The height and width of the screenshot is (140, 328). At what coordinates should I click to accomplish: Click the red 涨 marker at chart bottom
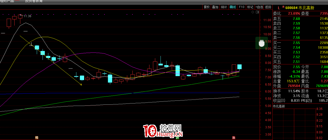click(x=234, y=138)
